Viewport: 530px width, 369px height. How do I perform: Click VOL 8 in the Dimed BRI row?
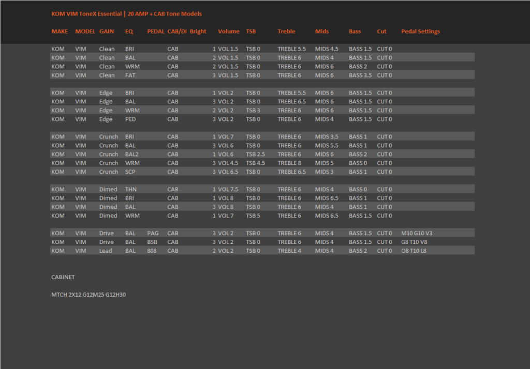click(226, 198)
